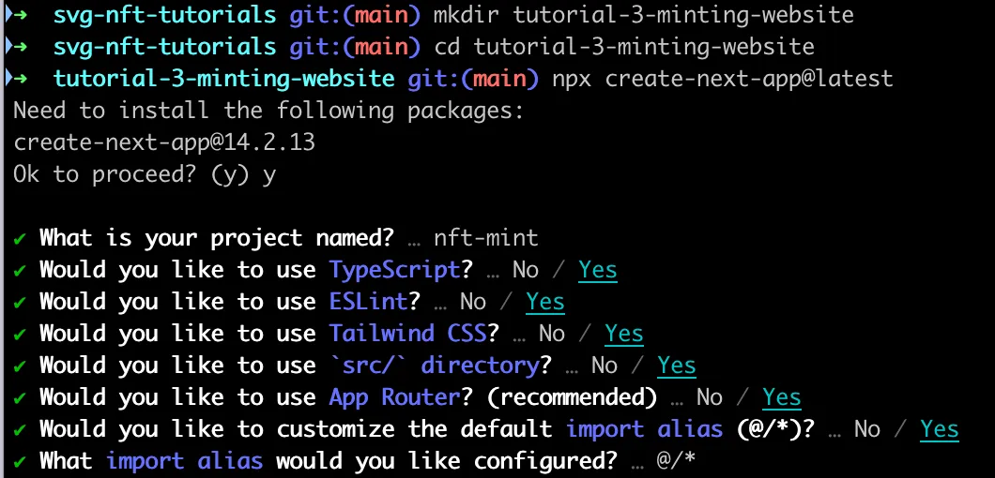
Task: Click the configured import alias '@/*' value
Action: [677, 461]
